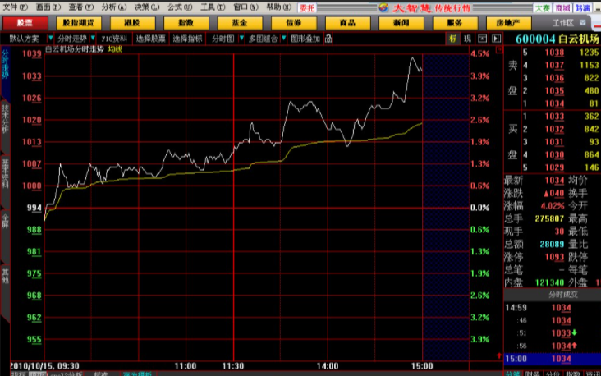Open the 窗口 menu
This screenshot has height=376, width=601.
[245, 7]
